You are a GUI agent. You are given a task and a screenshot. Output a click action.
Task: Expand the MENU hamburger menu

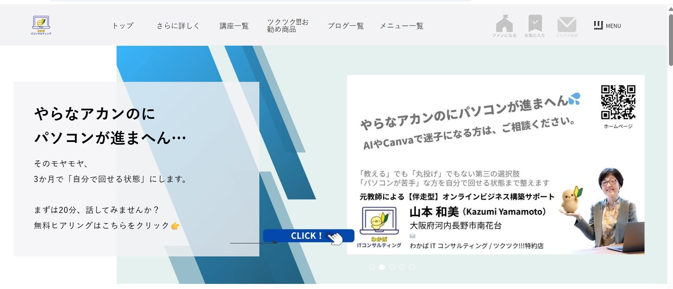pos(607,26)
